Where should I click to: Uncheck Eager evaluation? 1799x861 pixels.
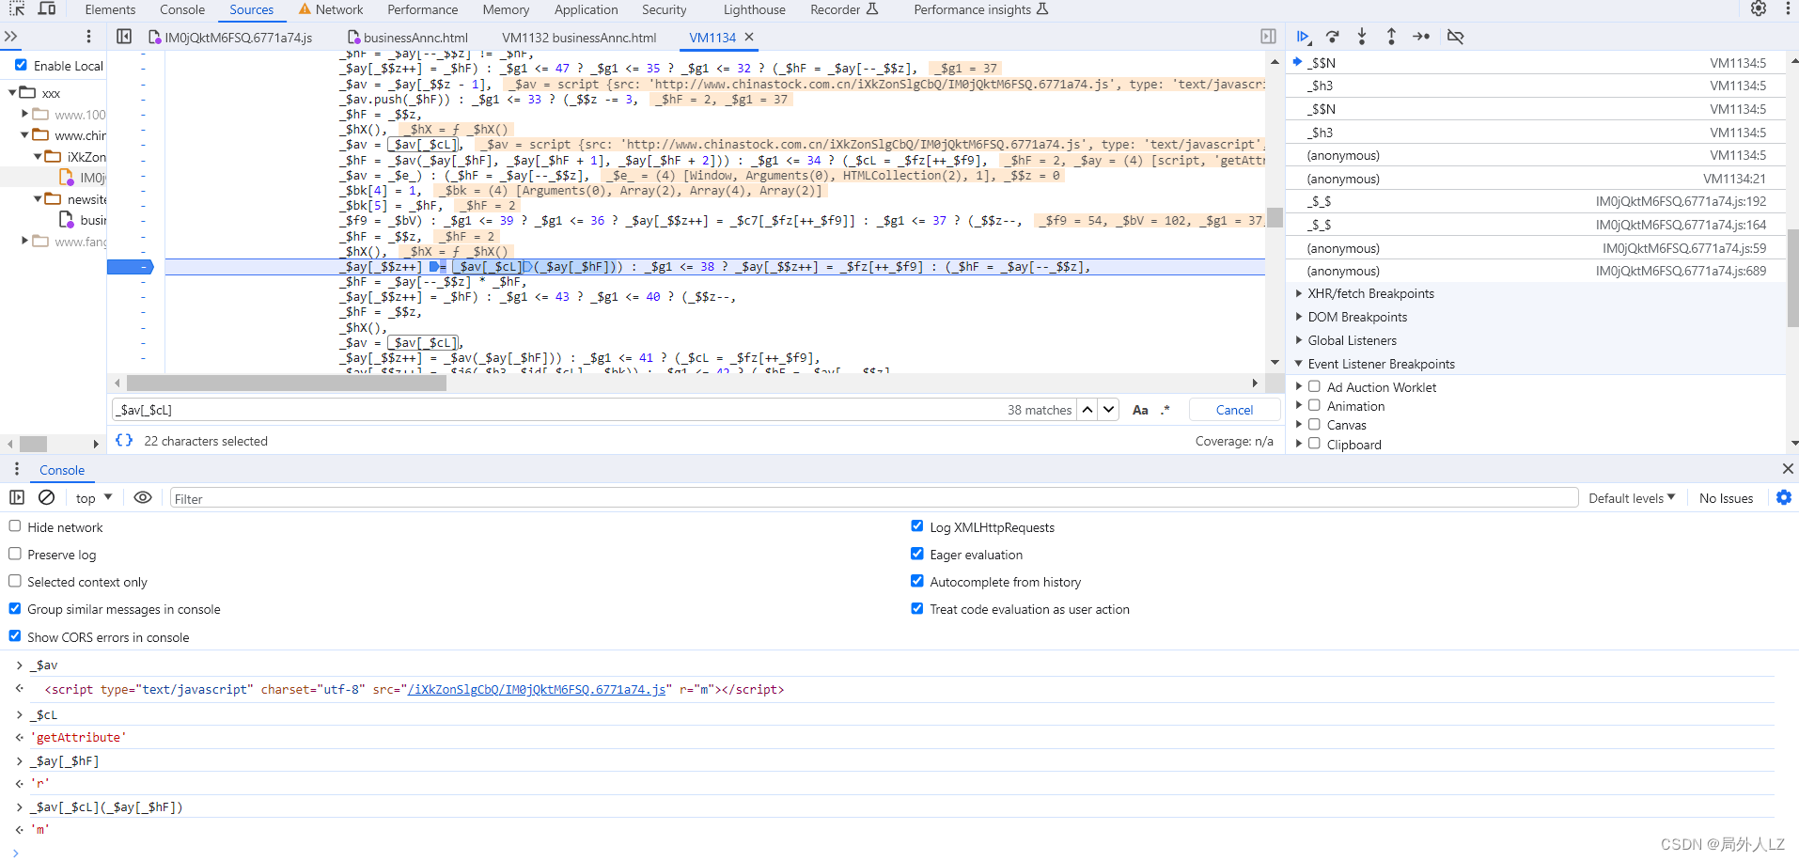click(917, 554)
